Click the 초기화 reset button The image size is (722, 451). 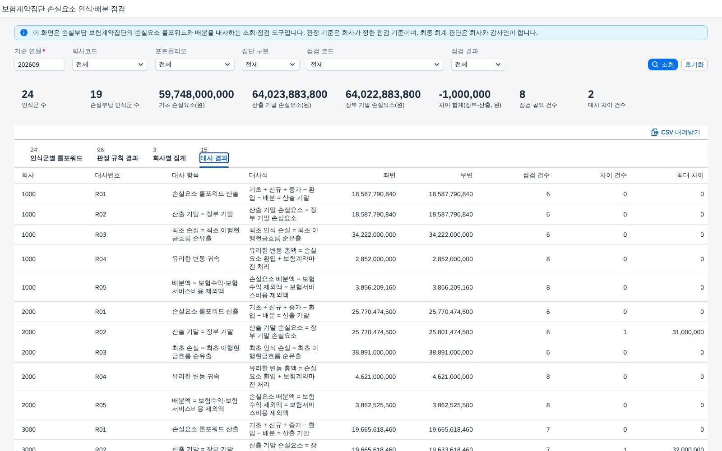pos(694,64)
